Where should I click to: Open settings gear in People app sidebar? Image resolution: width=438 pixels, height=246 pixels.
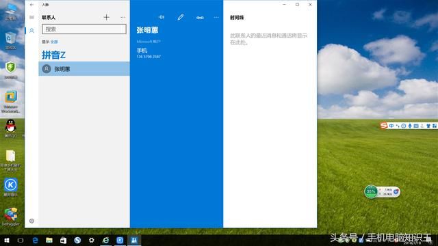[x=31, y=221]
